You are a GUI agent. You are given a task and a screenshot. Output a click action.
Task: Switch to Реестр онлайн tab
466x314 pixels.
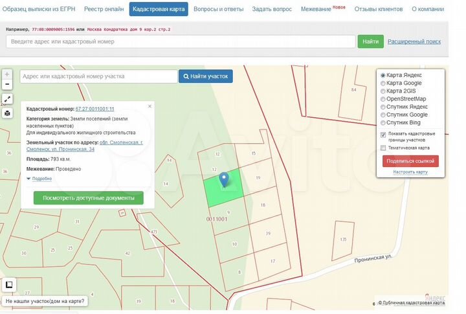105,9
